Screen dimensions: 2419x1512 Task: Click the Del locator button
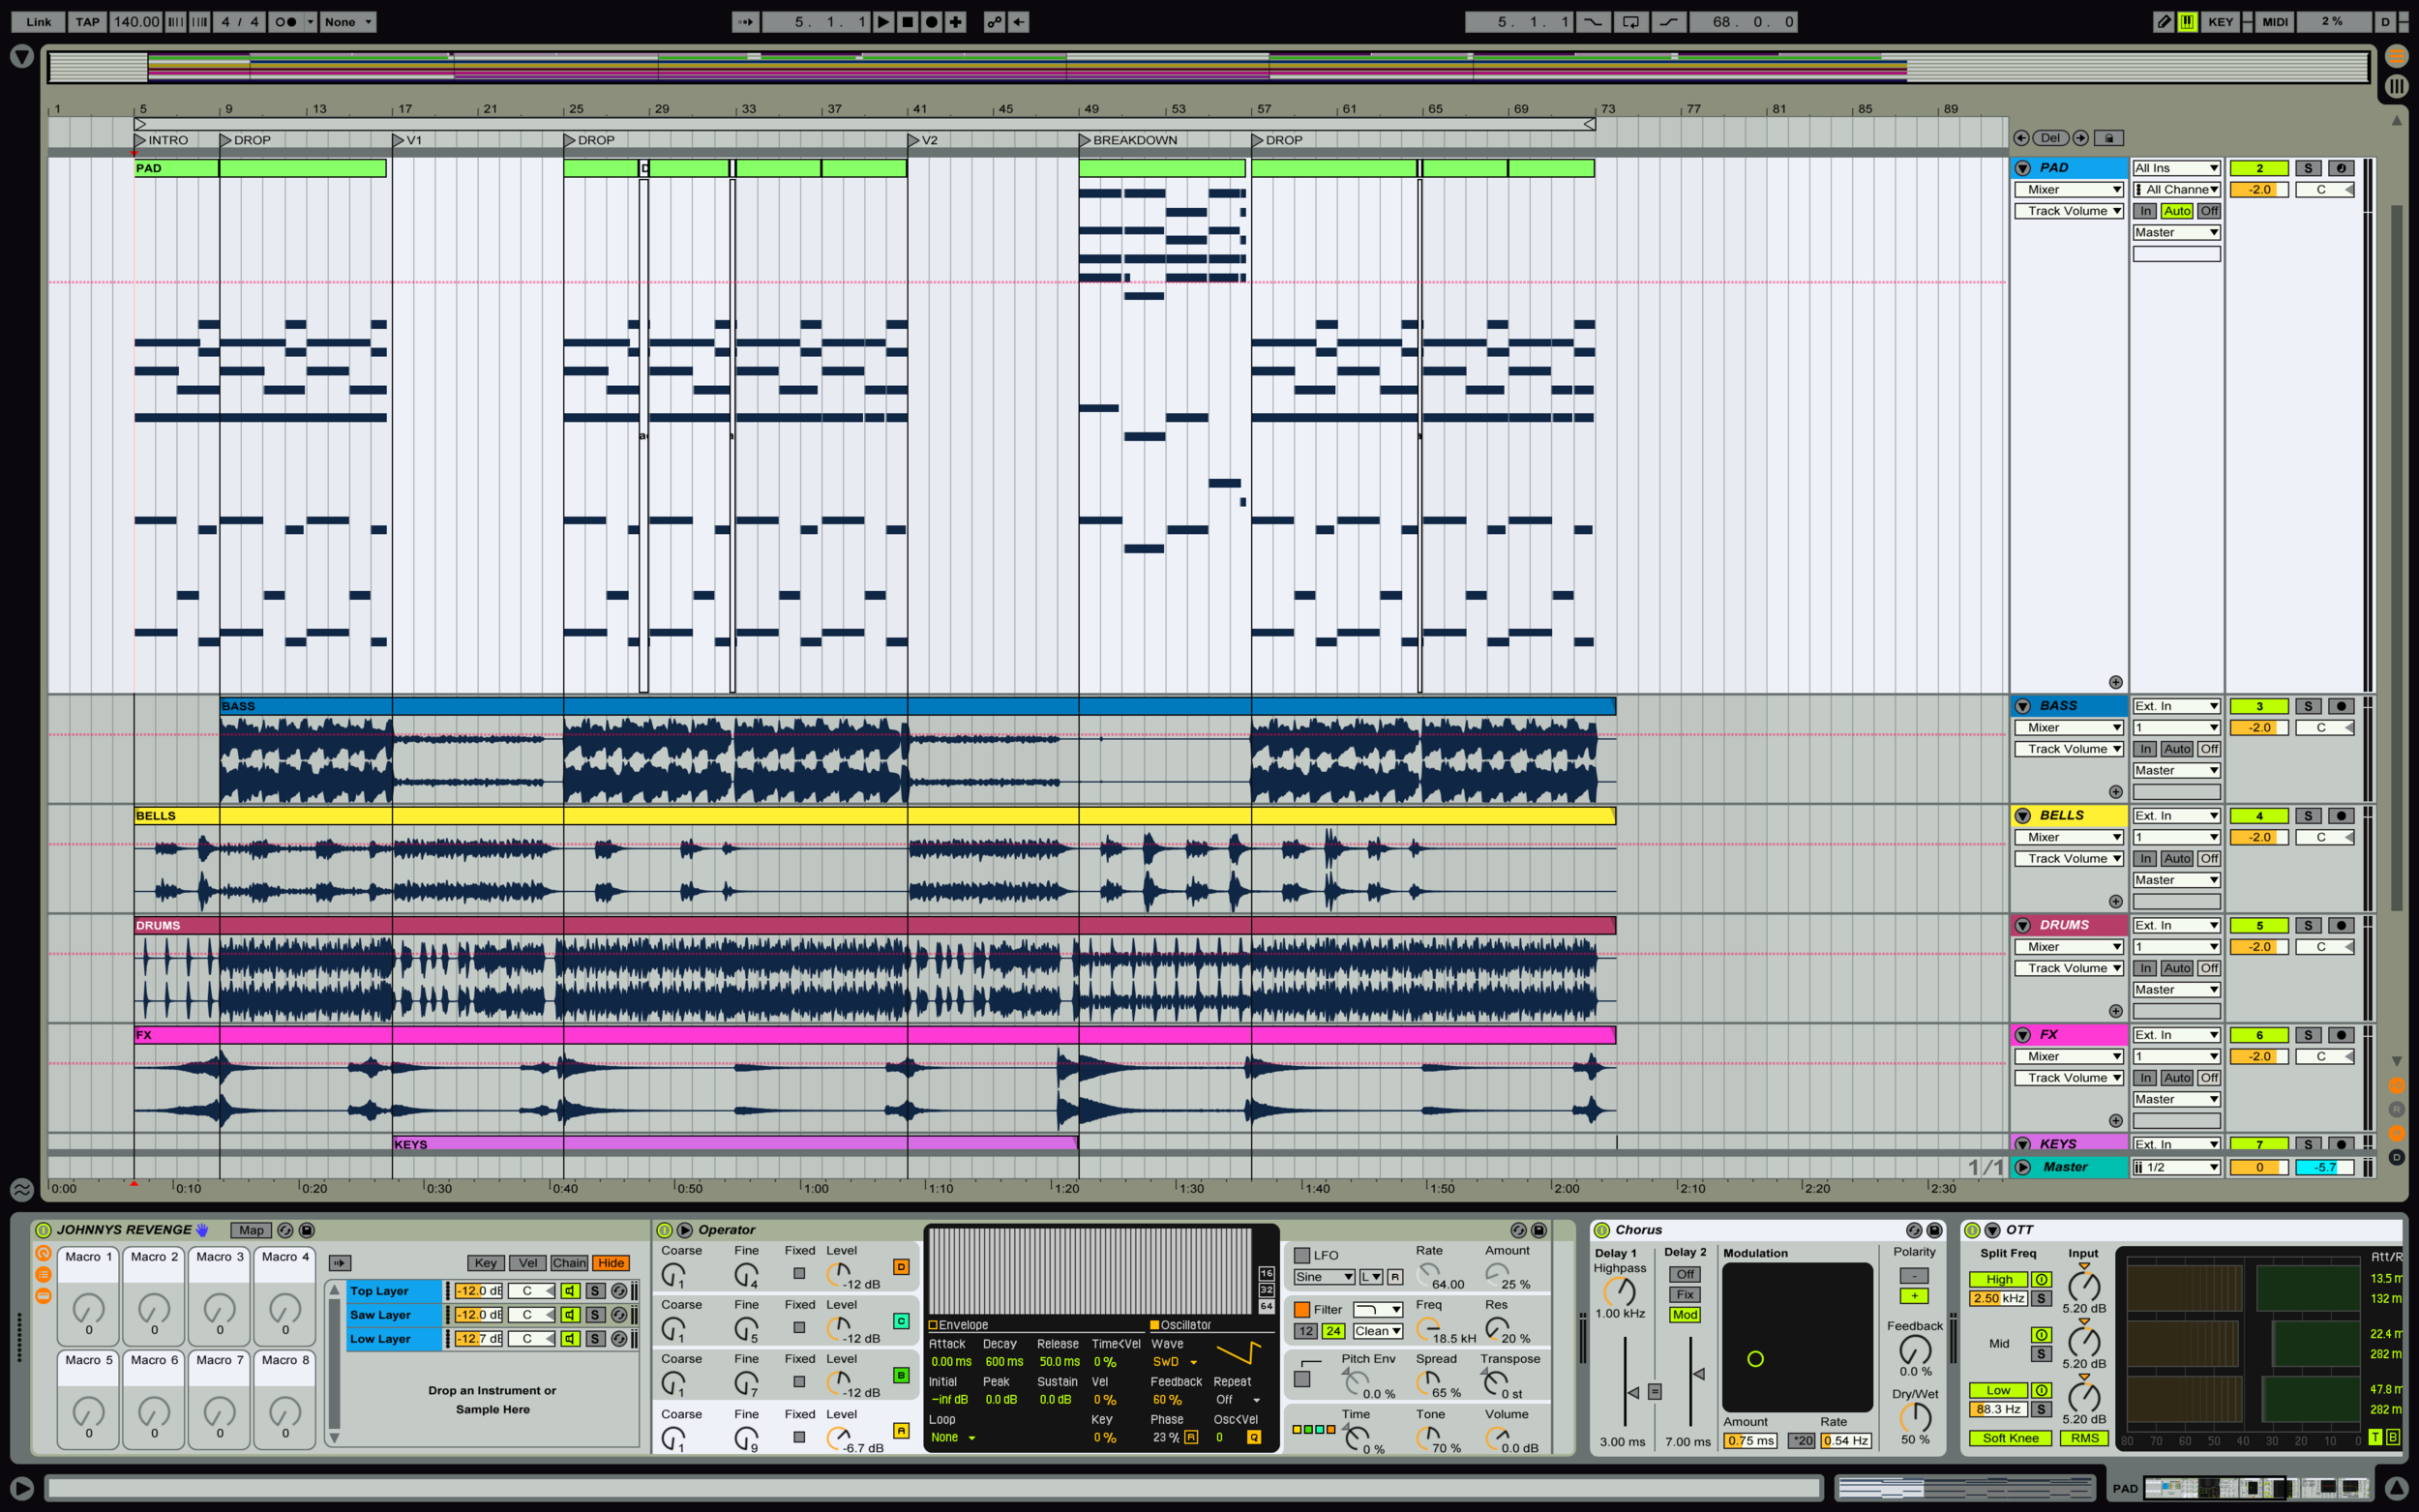[2051, 138]
